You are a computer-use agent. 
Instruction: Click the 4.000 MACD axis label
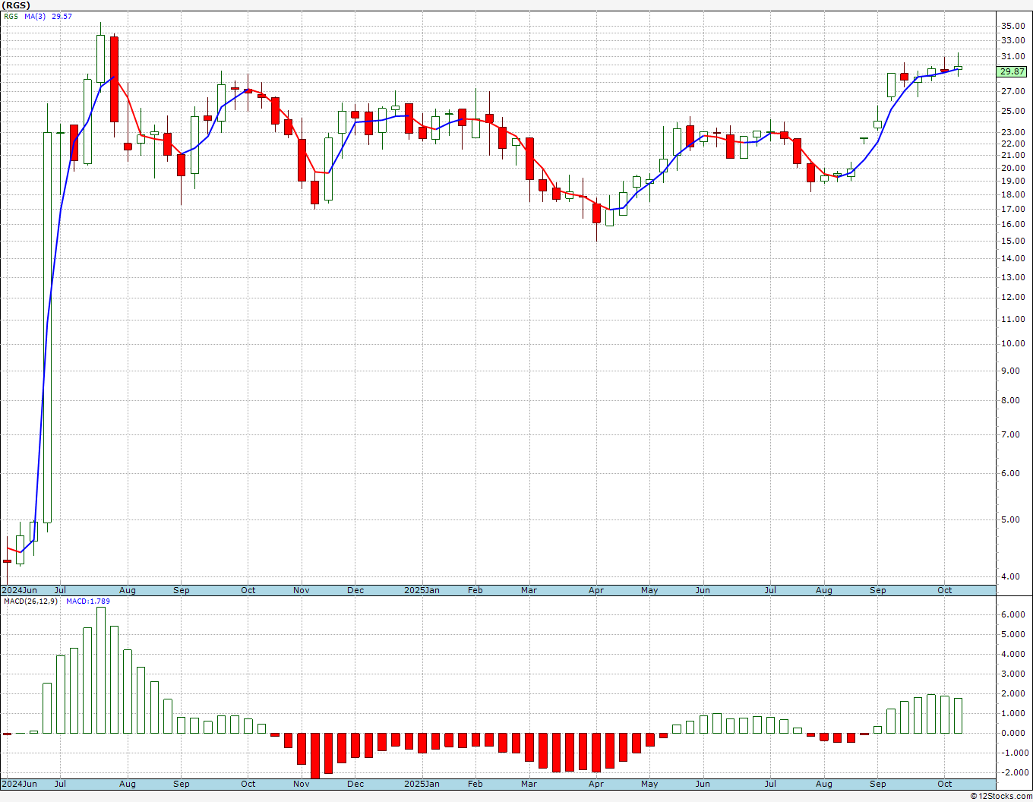[x=1014, y=654]
